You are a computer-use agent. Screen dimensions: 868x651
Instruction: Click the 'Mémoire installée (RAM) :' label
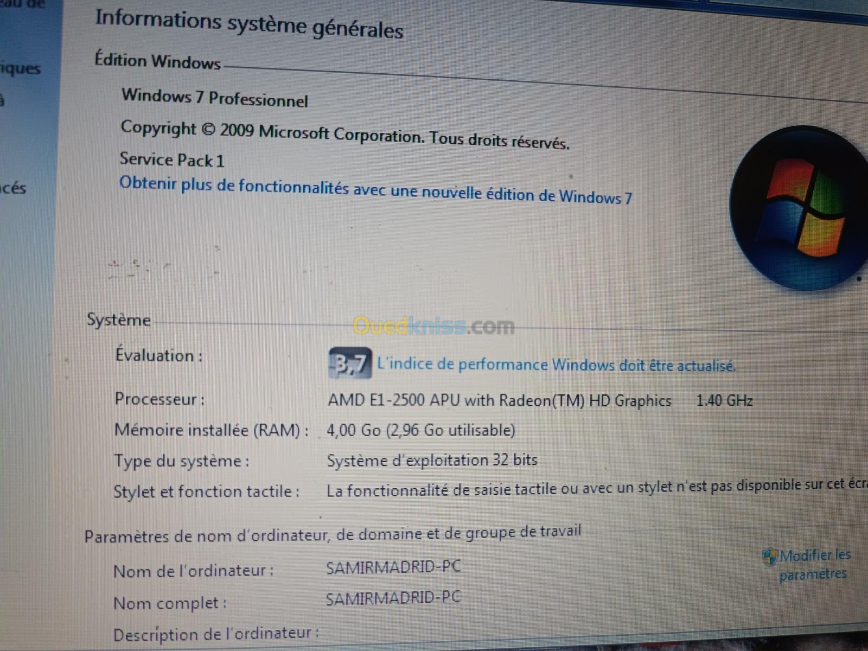pos(212,430)
